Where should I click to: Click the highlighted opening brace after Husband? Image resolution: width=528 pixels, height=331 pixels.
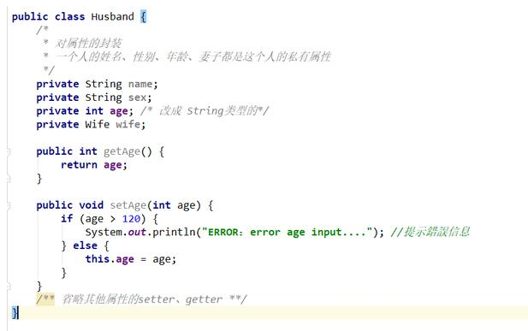click(144, 16)
